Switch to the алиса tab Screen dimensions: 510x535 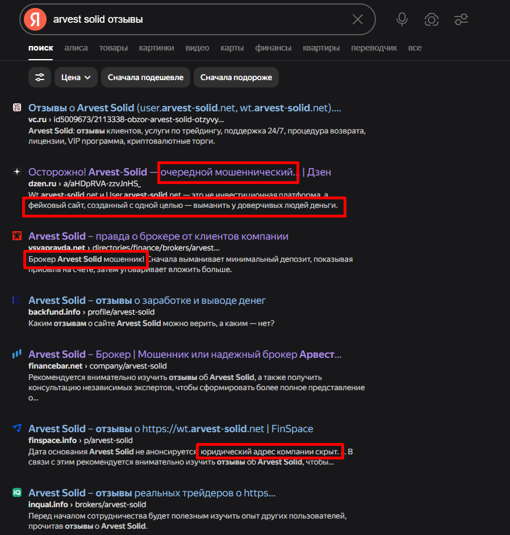pos(76,48)
